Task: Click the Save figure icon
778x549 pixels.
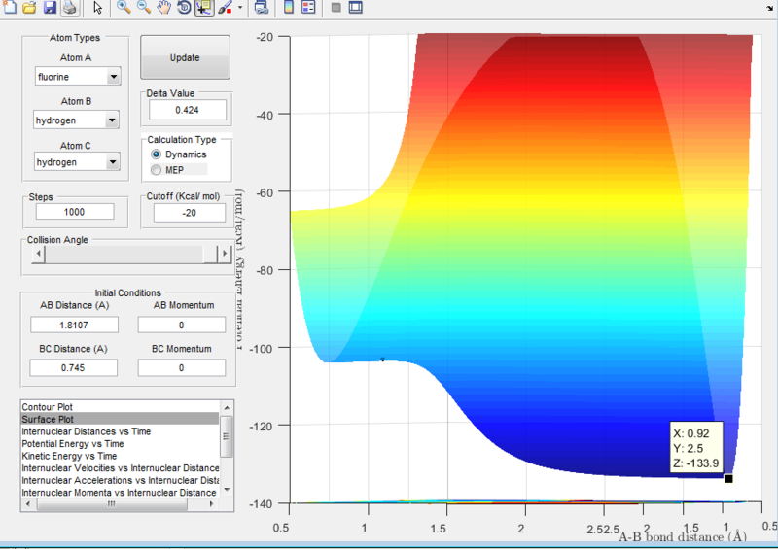Action: (x=50, y=9)
